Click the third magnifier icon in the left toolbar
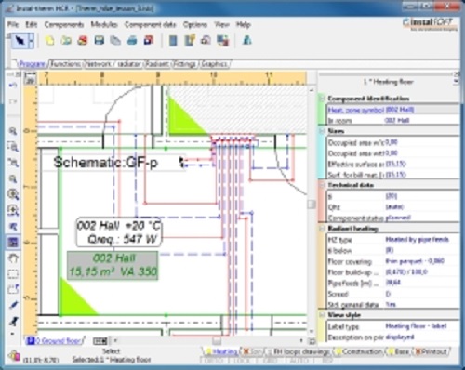 click(13, 163)
